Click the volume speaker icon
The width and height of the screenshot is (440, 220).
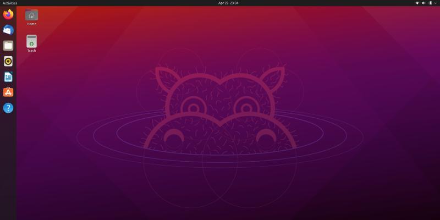point(424,3)
